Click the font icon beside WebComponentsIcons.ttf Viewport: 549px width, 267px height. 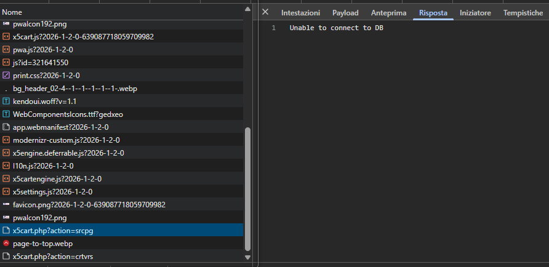point(6,114)
